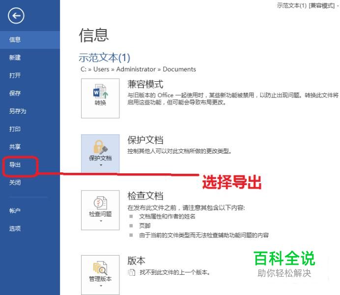
Task: Click the 检查问题 checklist icon
Action: point(100,202)
